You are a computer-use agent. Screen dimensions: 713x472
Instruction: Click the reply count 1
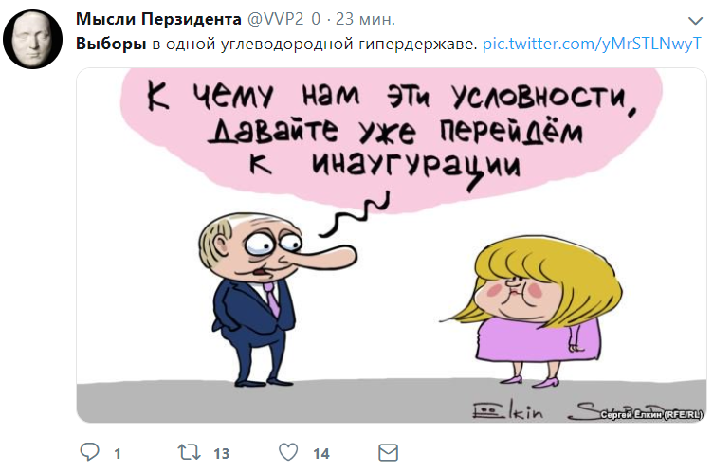click(x=118, y=453)
